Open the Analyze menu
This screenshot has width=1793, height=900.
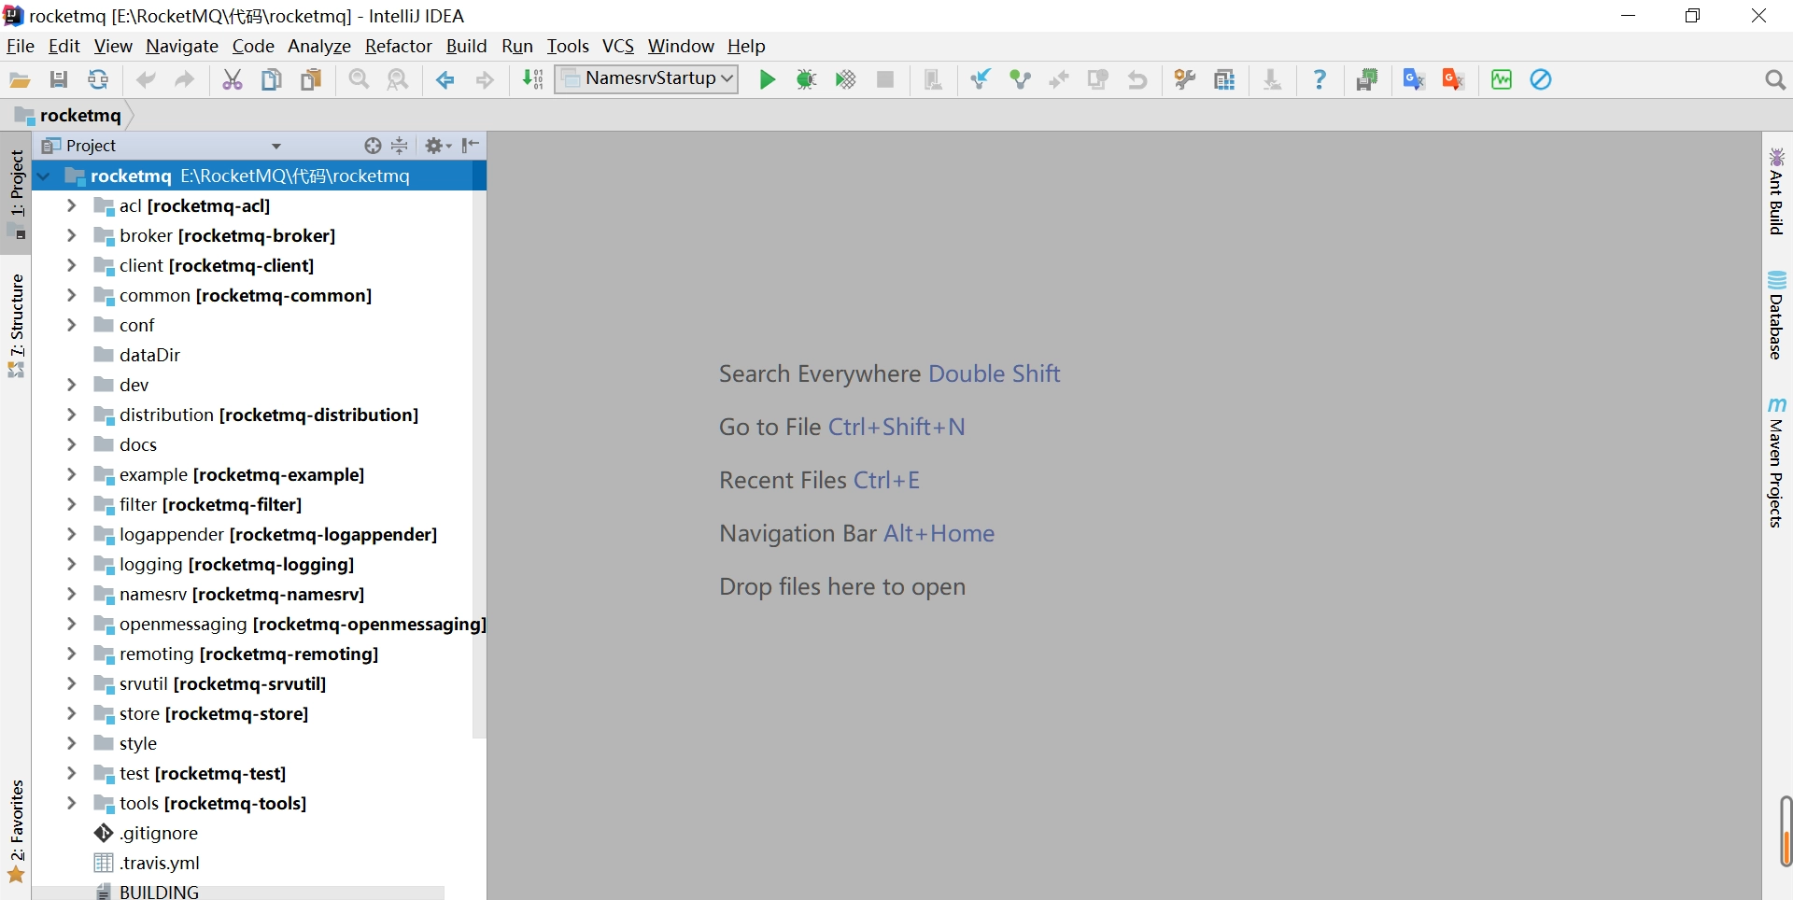click(x=319, y=46)
